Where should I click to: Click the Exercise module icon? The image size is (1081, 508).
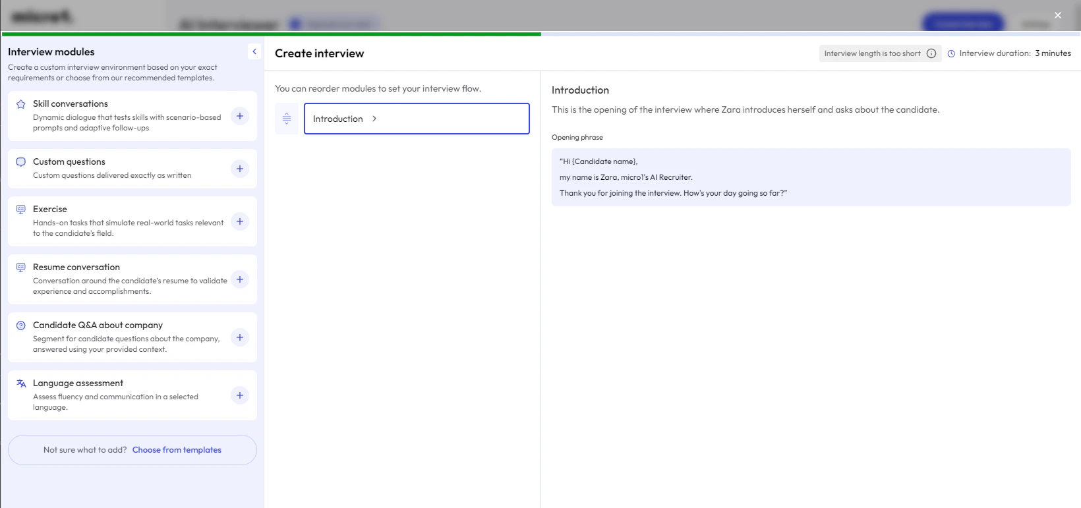pyautogui.click(x=21, y=210)
